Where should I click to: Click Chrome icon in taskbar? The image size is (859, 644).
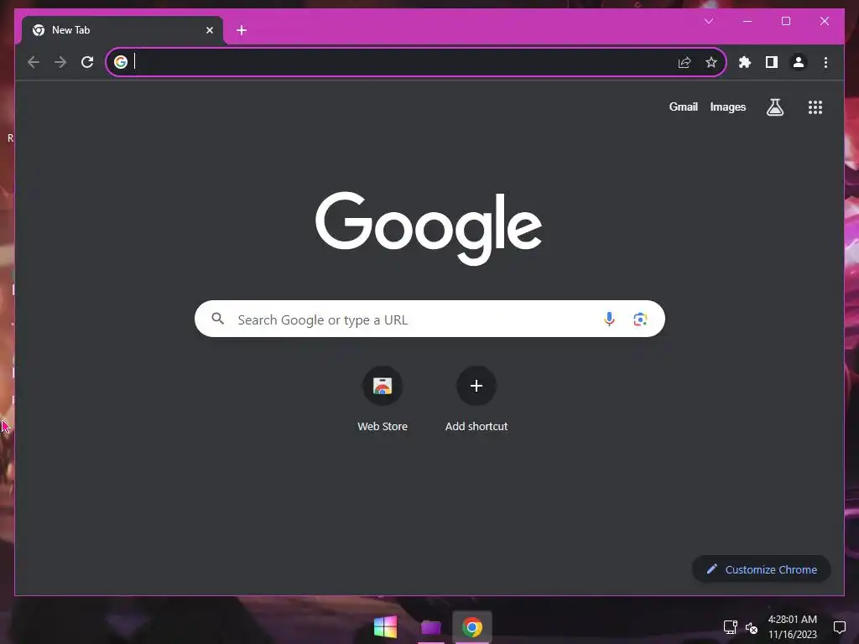click(472, 627)
